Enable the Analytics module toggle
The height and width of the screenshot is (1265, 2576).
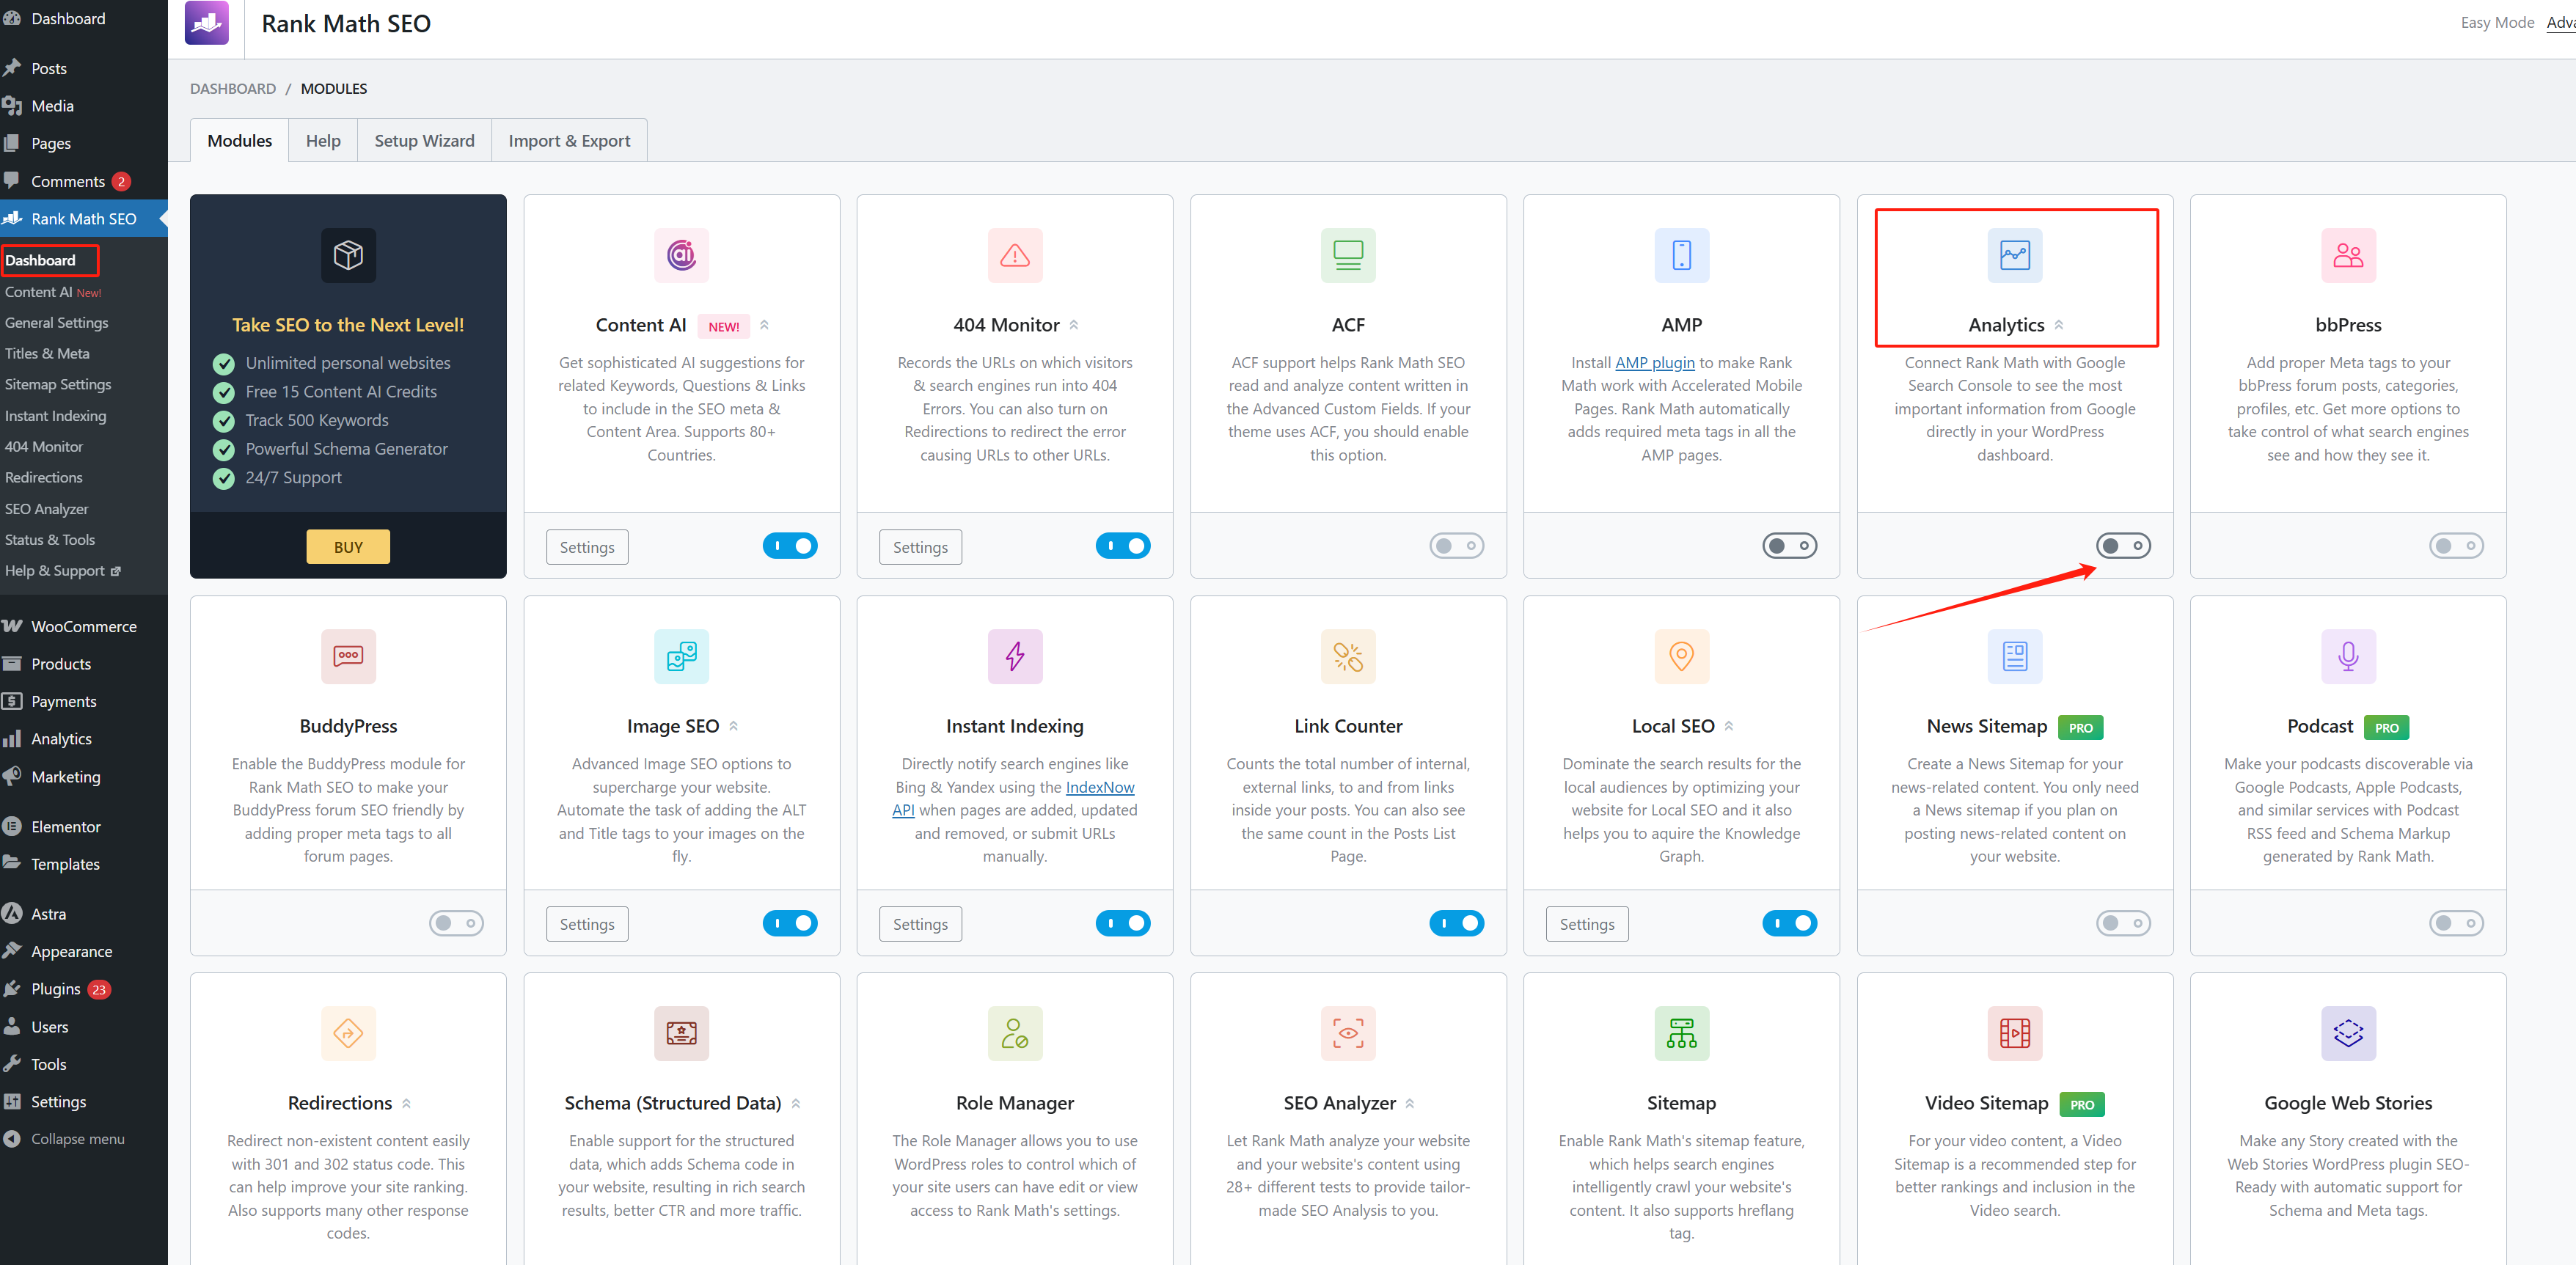click(x=2122, y=546)
